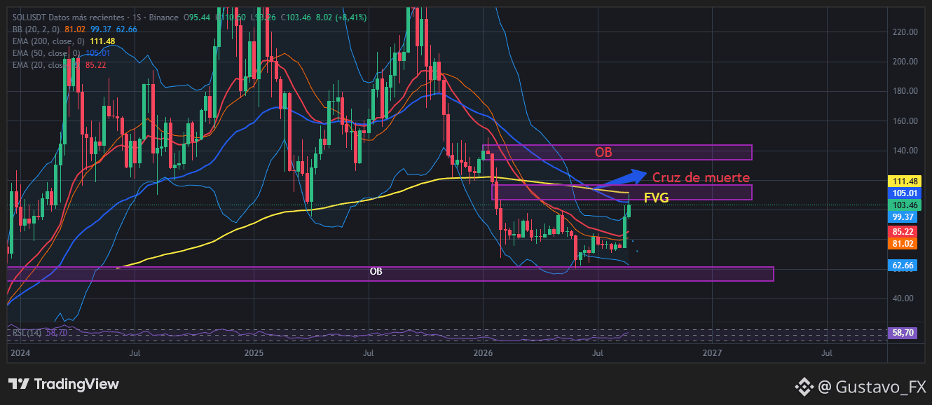The height and width of the screenshot is (405, 932).
Task: Click the RSI (14) indicator legend
Action: click(x=27, y=333)
